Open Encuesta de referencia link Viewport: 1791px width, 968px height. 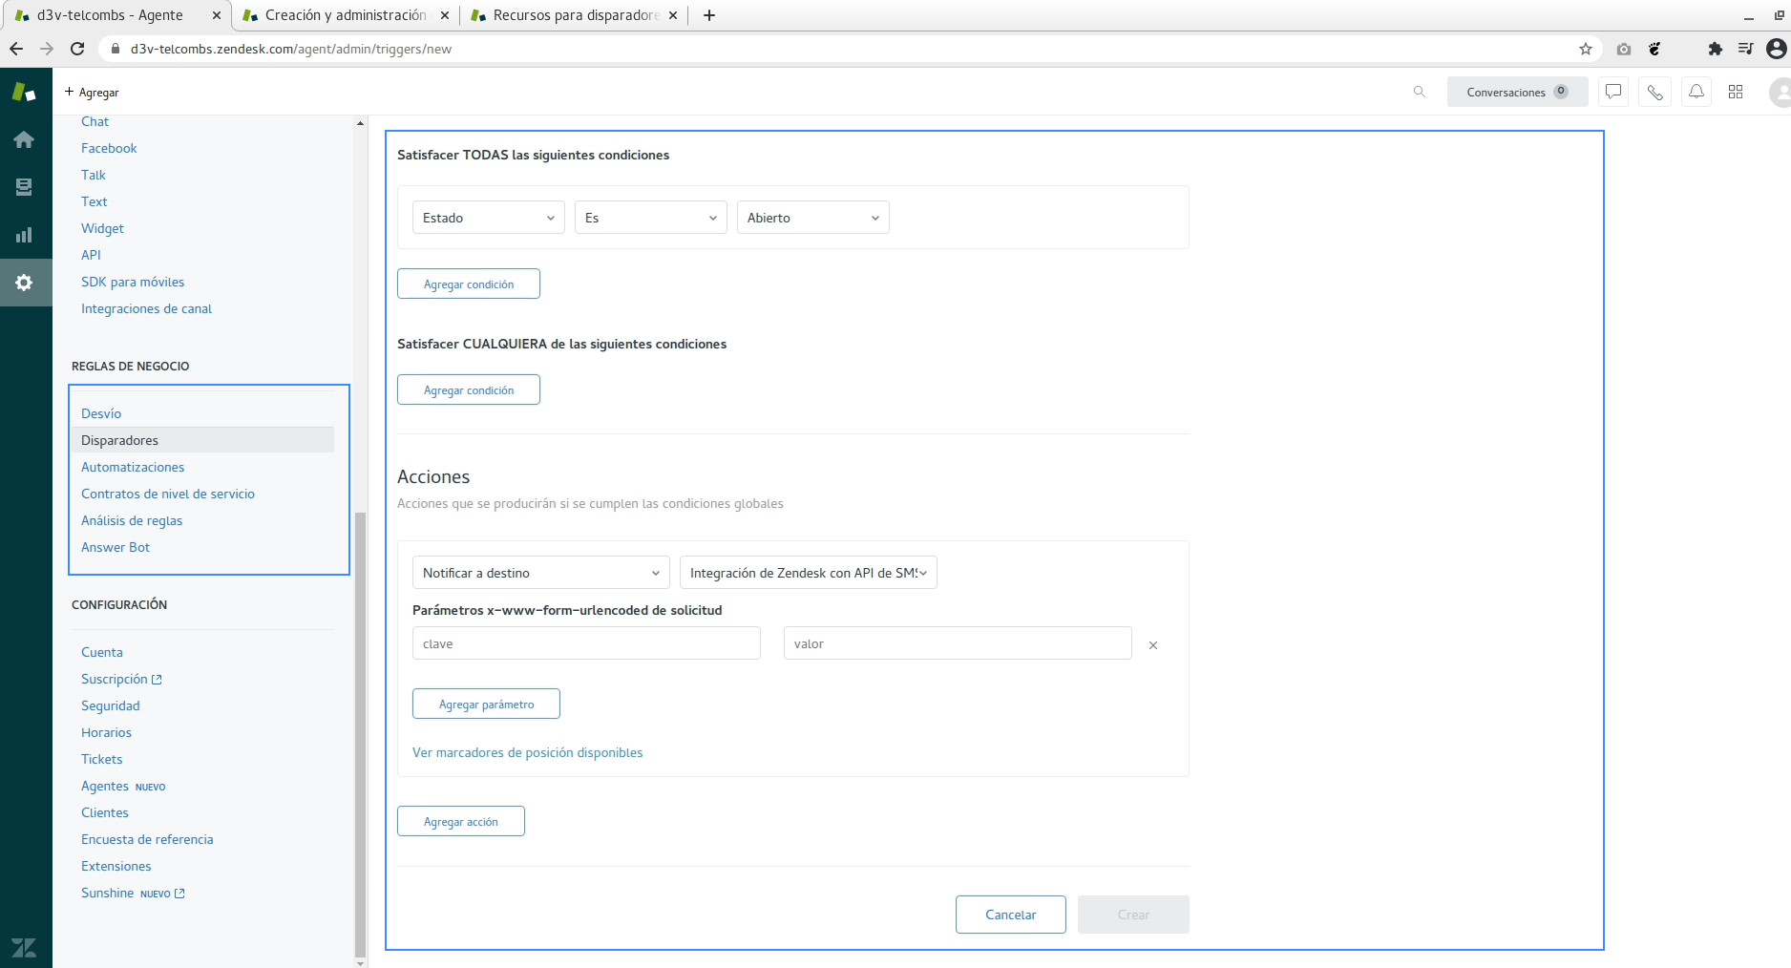pyautogui.click(x=147, y=839)
